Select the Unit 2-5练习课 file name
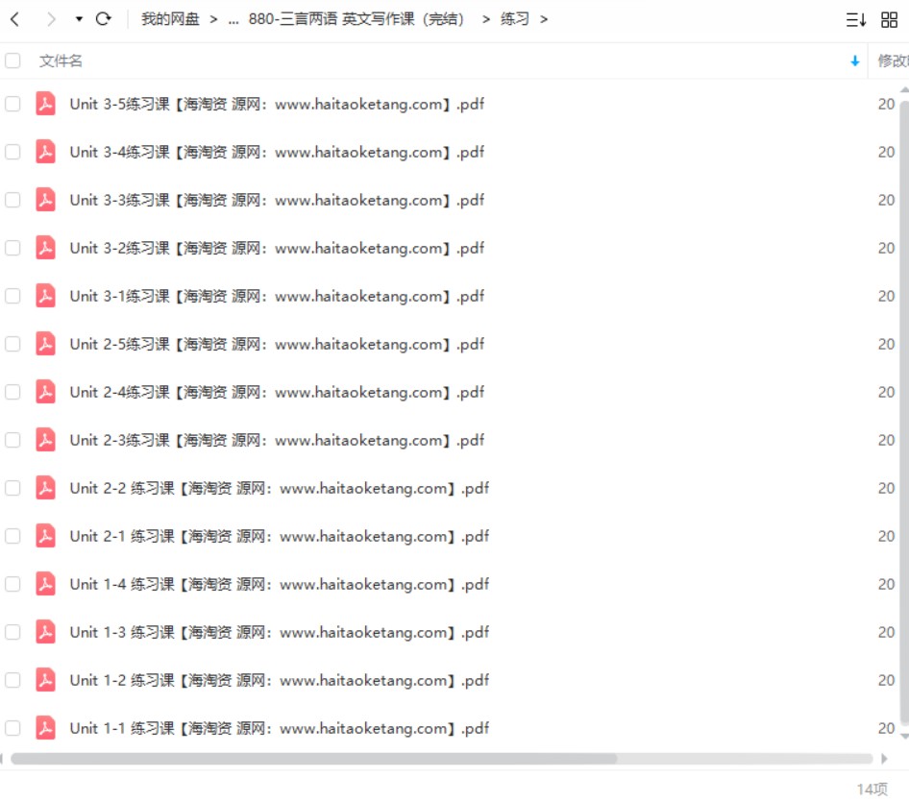909x801 pixels. click(277, 345)
